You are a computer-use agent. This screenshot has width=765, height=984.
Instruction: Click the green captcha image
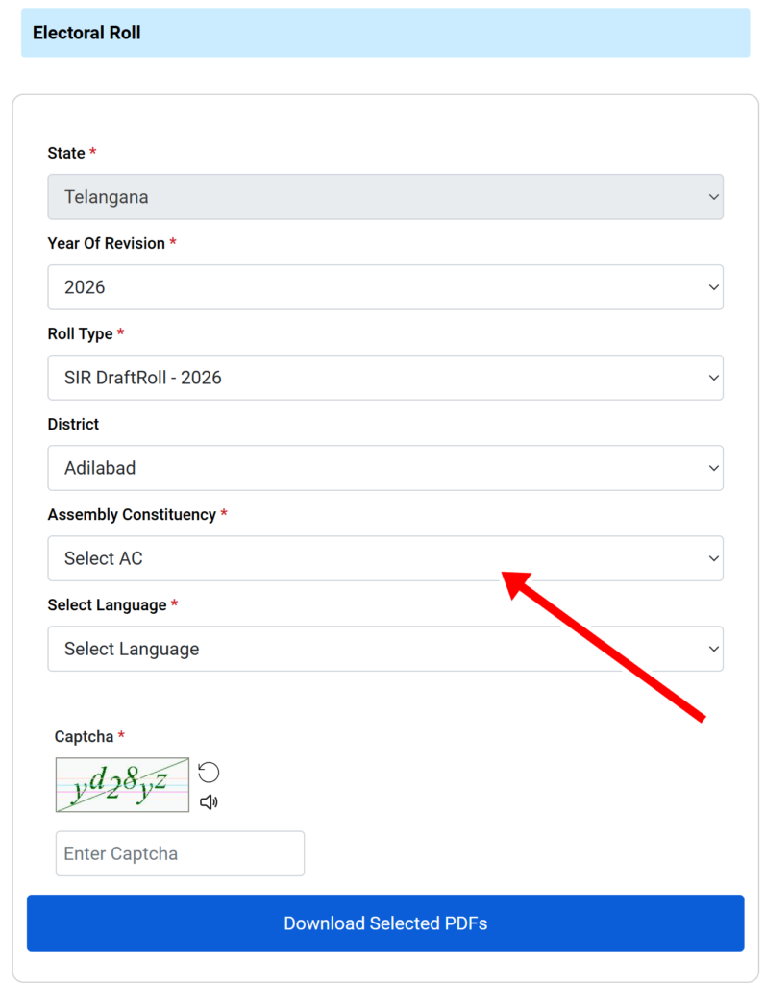[122, 785]
